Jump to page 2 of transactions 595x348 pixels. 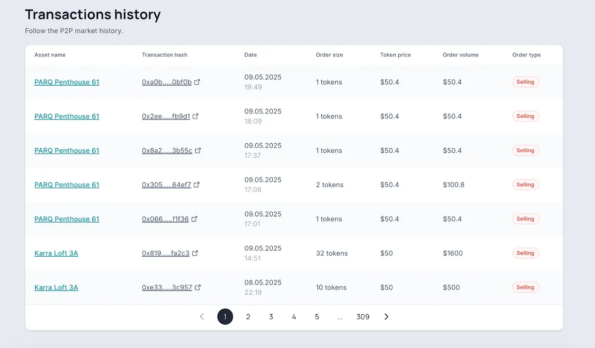point(248,317)
